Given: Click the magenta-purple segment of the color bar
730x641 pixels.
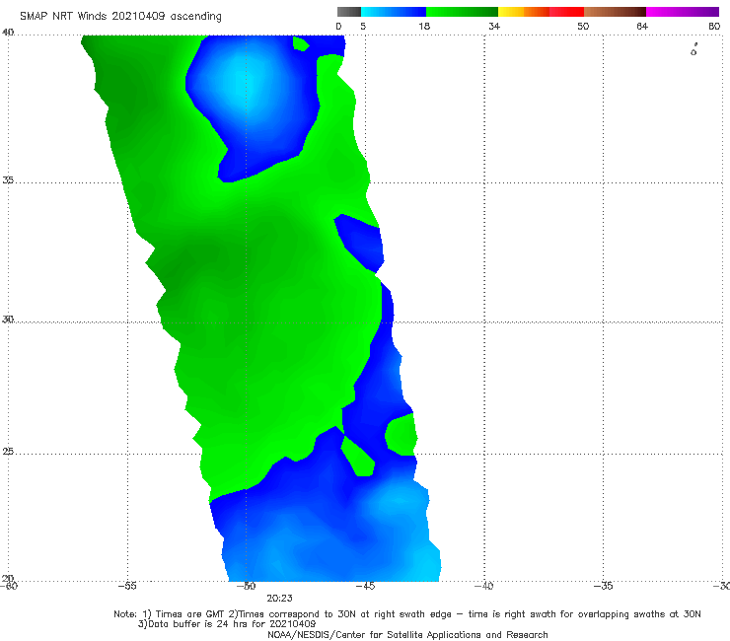Looking at the screenshot, I should point(683,12).
